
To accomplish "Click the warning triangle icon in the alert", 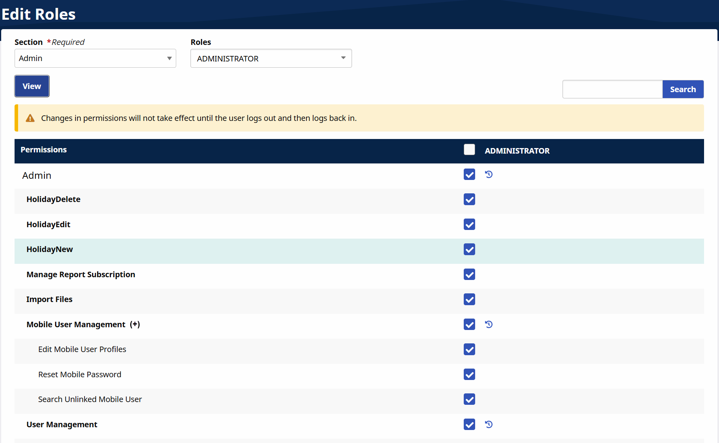I will 30,118.
